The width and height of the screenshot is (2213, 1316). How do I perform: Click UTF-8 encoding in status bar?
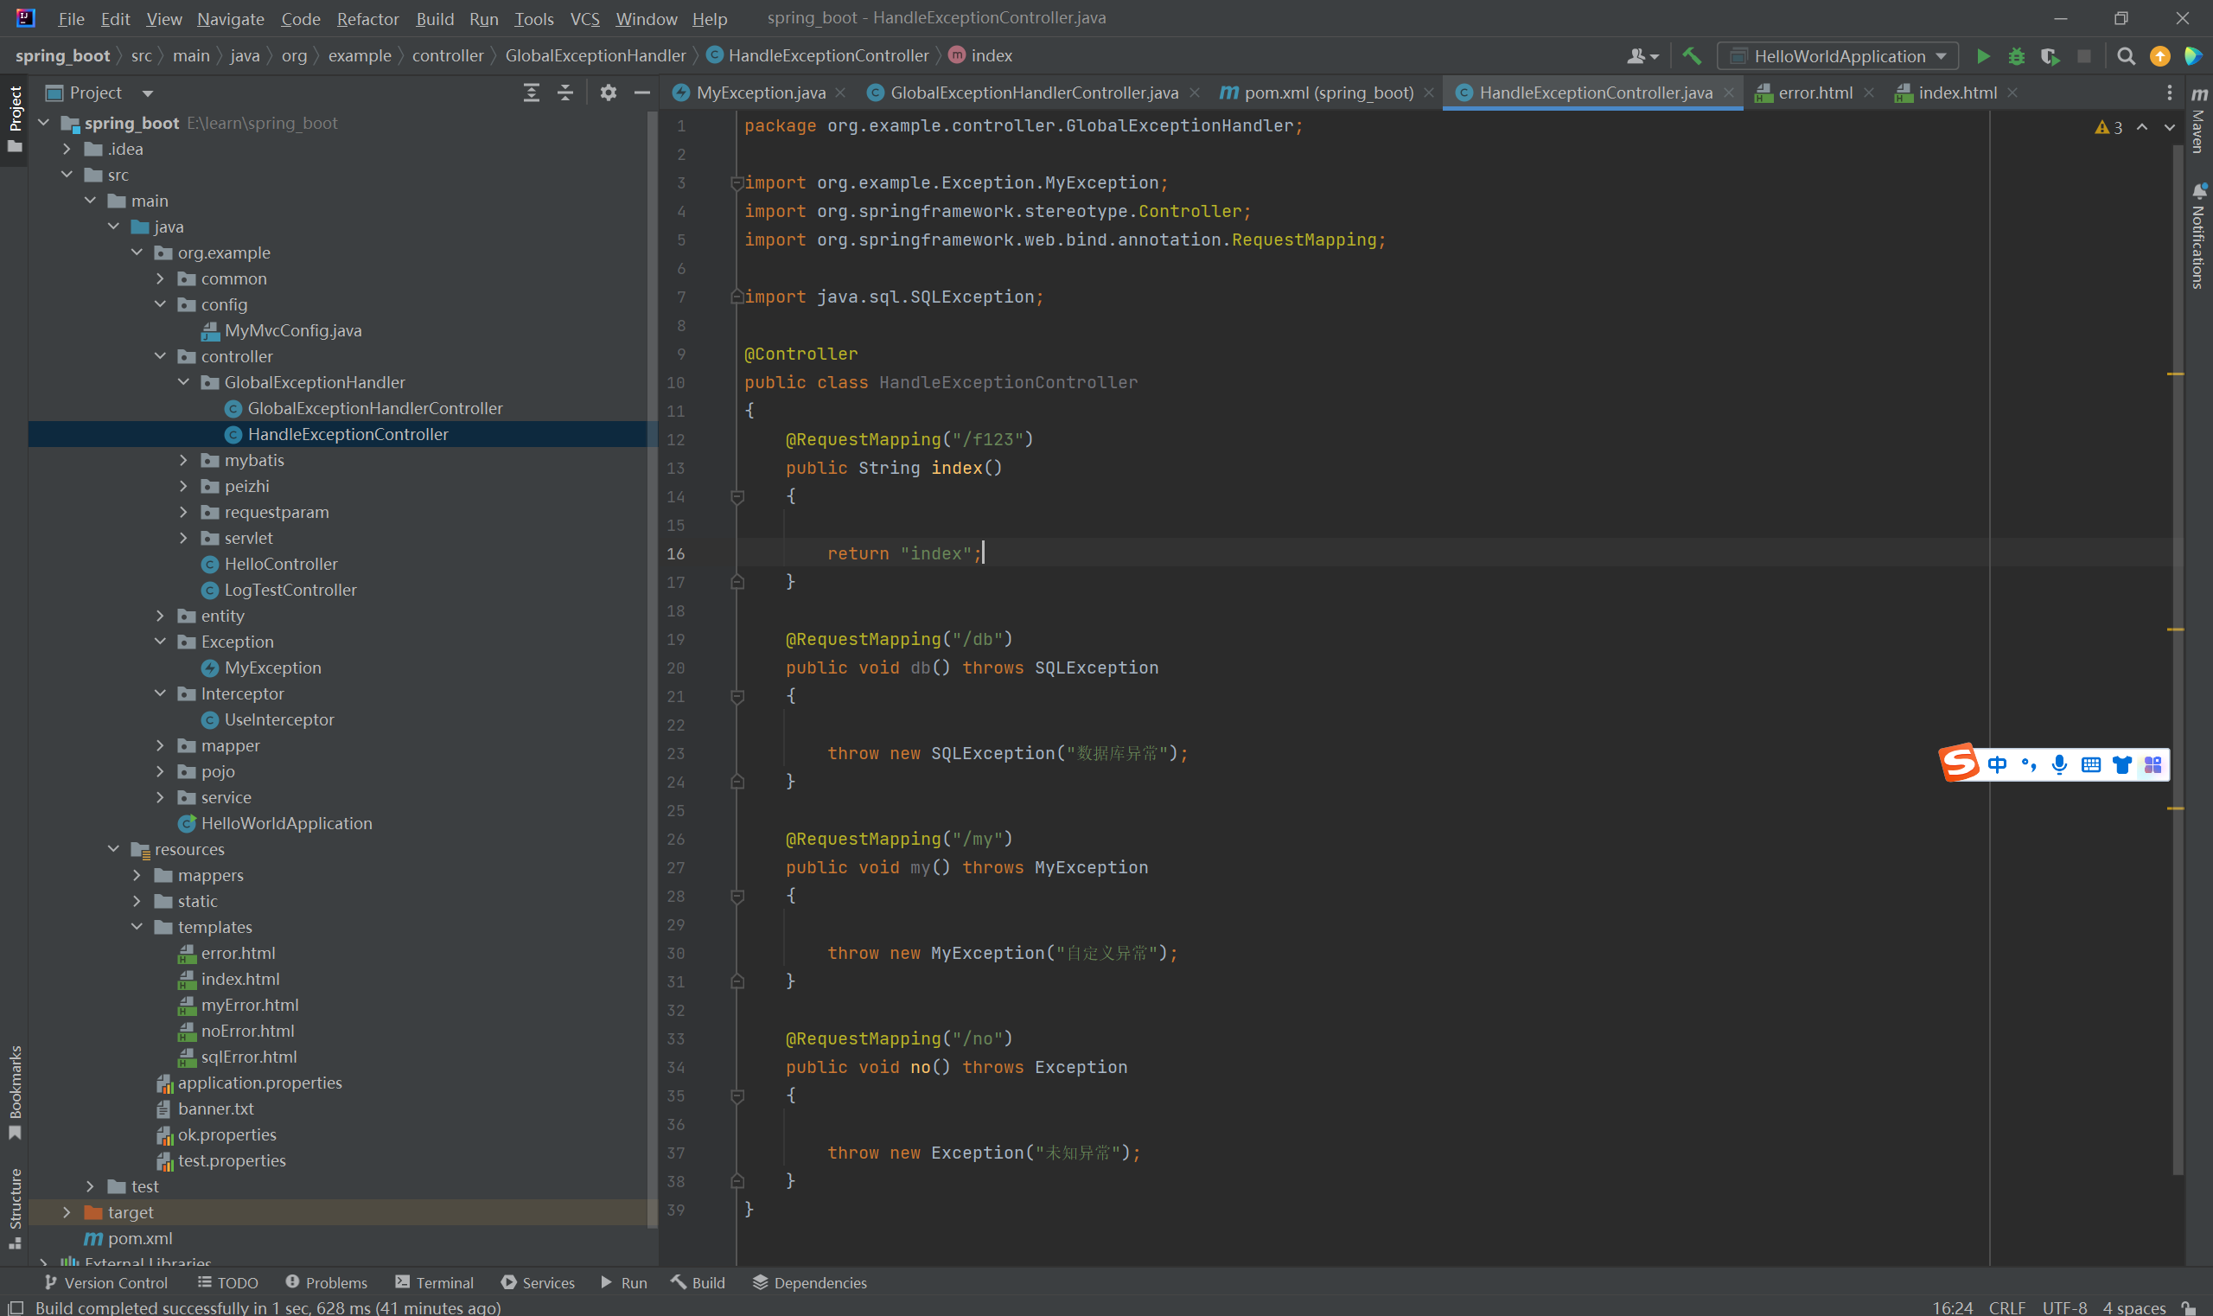2064,1307
